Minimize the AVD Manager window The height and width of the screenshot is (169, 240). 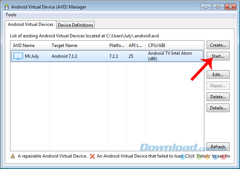pyautogui.click(x=206, y=7)
